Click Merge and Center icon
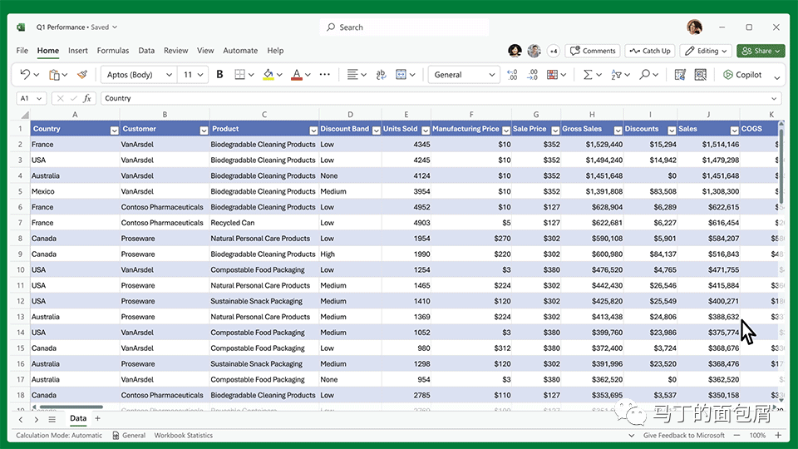Viewport: 798px width, 449px height. [401, 74]
